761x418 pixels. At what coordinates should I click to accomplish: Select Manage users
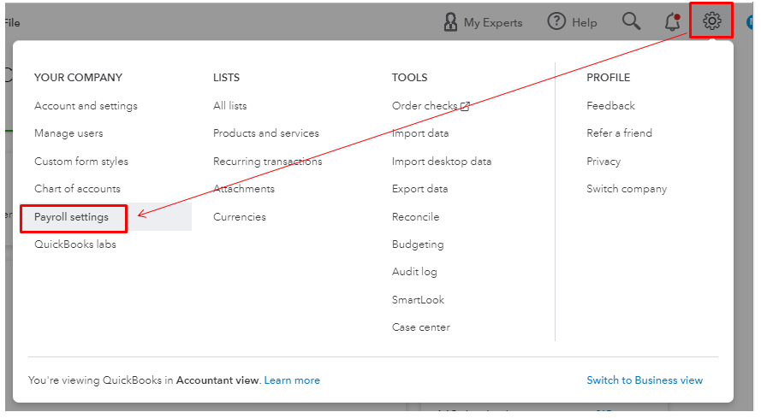[x=68, y=133]
